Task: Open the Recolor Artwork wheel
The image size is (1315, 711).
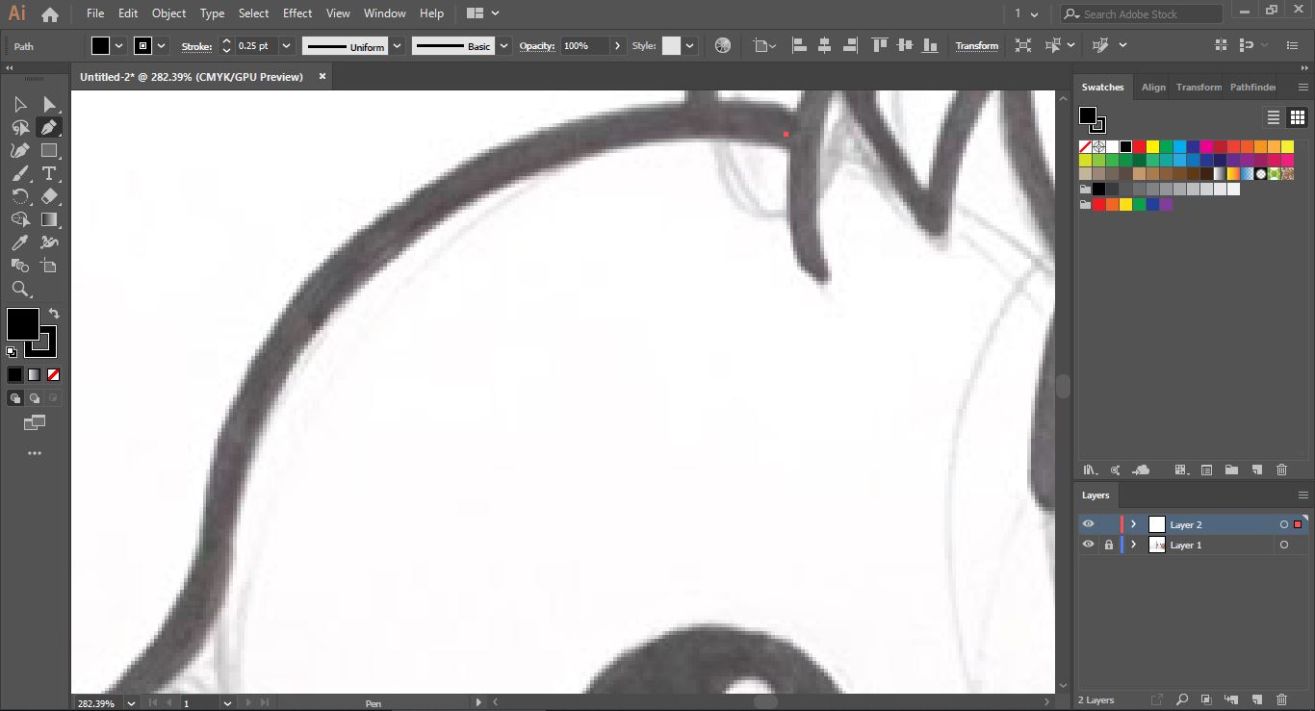Action: pyautogui.click(x=723, y=45)
